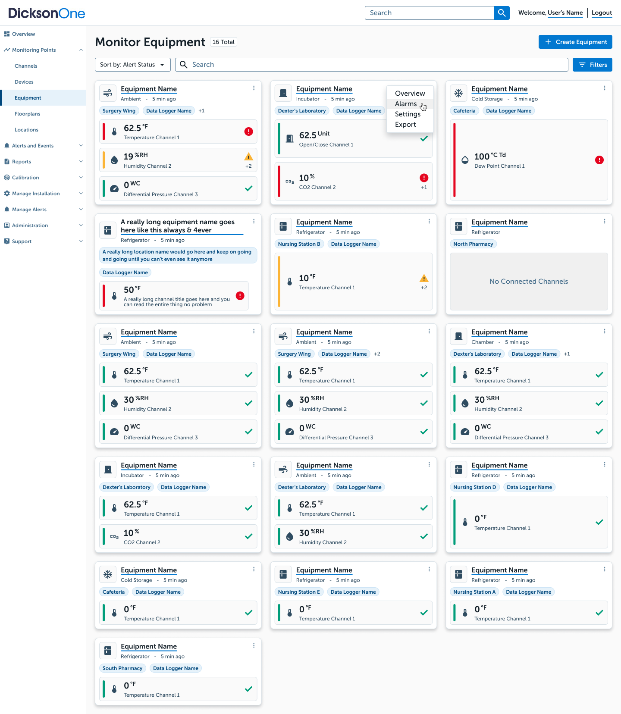Click the red alert icon on Dew Point Channel 1
Viewport: 621px width, 714px height.
[x=599, y=160]
